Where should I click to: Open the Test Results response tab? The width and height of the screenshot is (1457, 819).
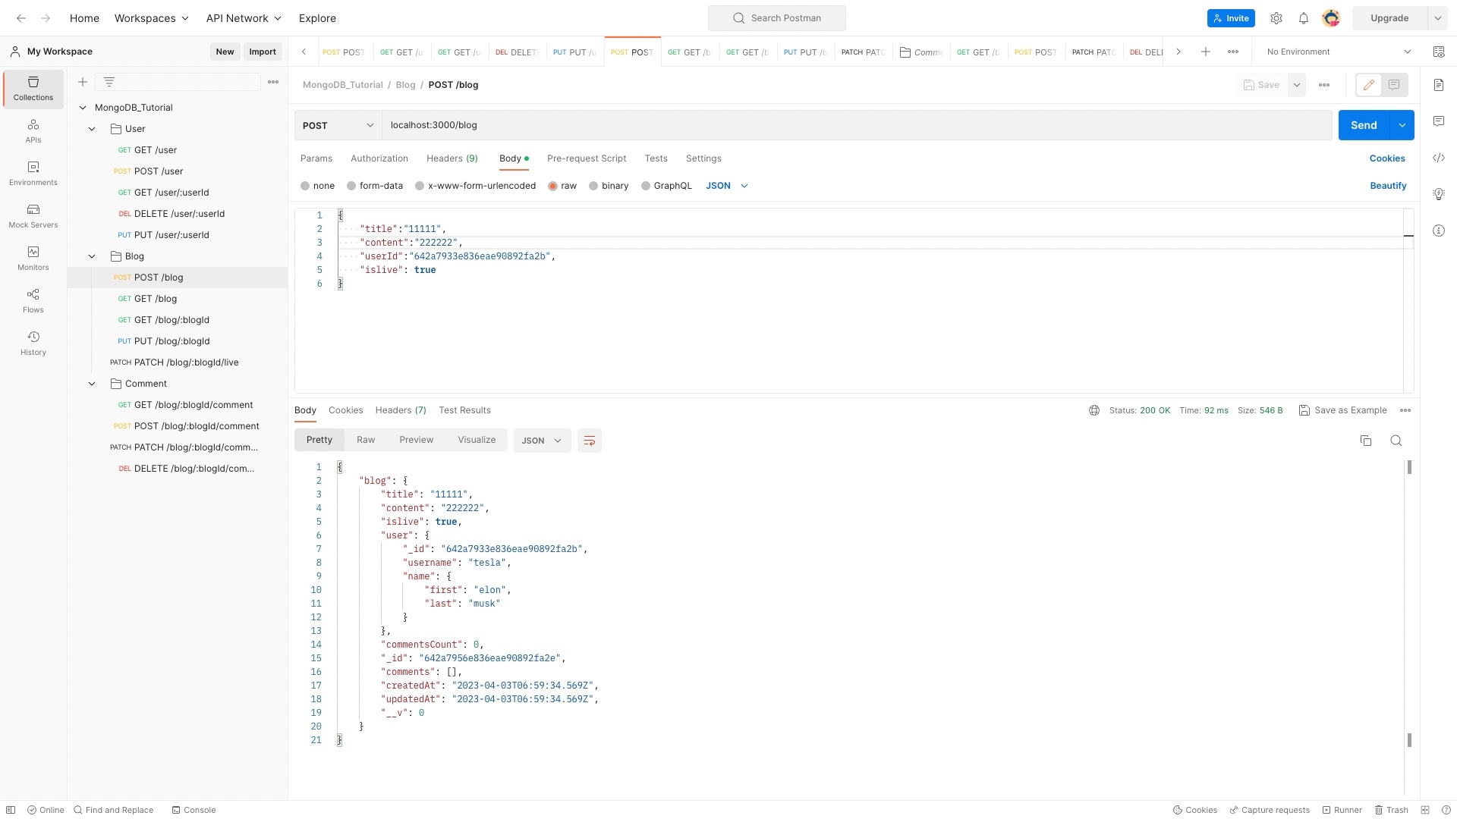click(464, 410)
